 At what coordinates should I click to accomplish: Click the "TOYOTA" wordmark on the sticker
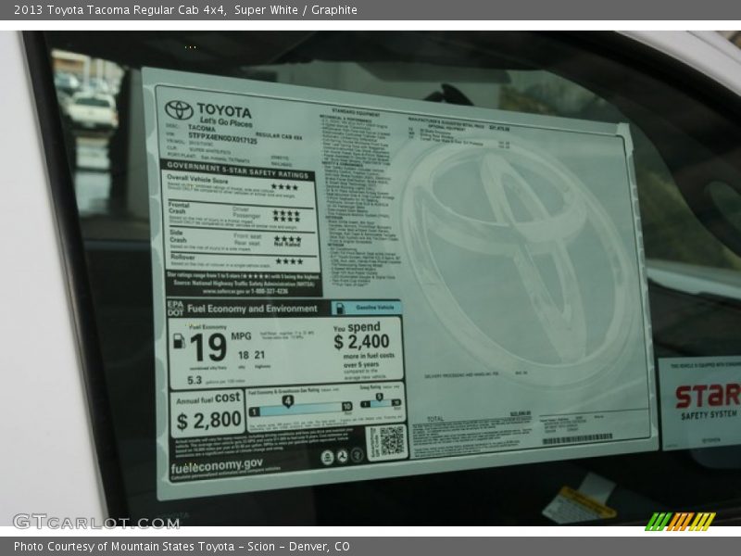click(224, 110)
